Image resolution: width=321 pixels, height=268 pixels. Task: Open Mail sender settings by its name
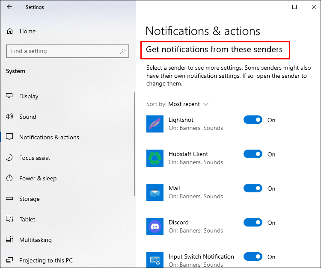(174, 188)
